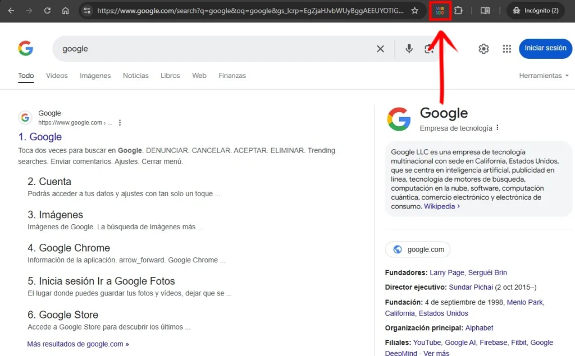
Task: Open the Extensions puzzle icon
Action: click(459, 11)
